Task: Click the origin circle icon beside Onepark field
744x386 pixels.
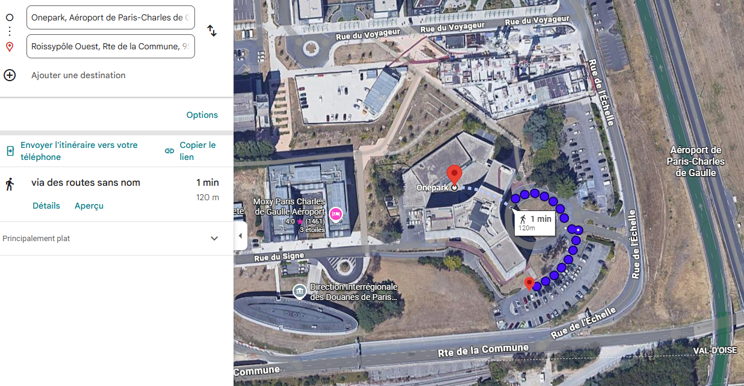Action: tap(10, 17)
